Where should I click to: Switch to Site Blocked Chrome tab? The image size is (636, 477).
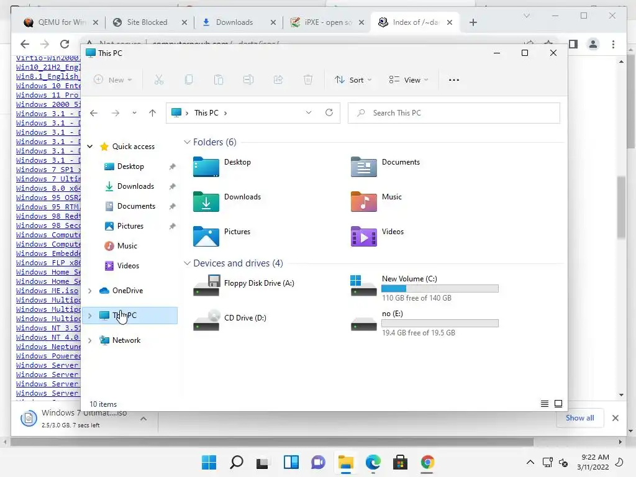coord(150,22)
